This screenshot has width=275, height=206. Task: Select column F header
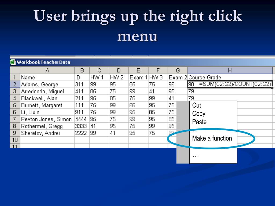pos(158,71)
